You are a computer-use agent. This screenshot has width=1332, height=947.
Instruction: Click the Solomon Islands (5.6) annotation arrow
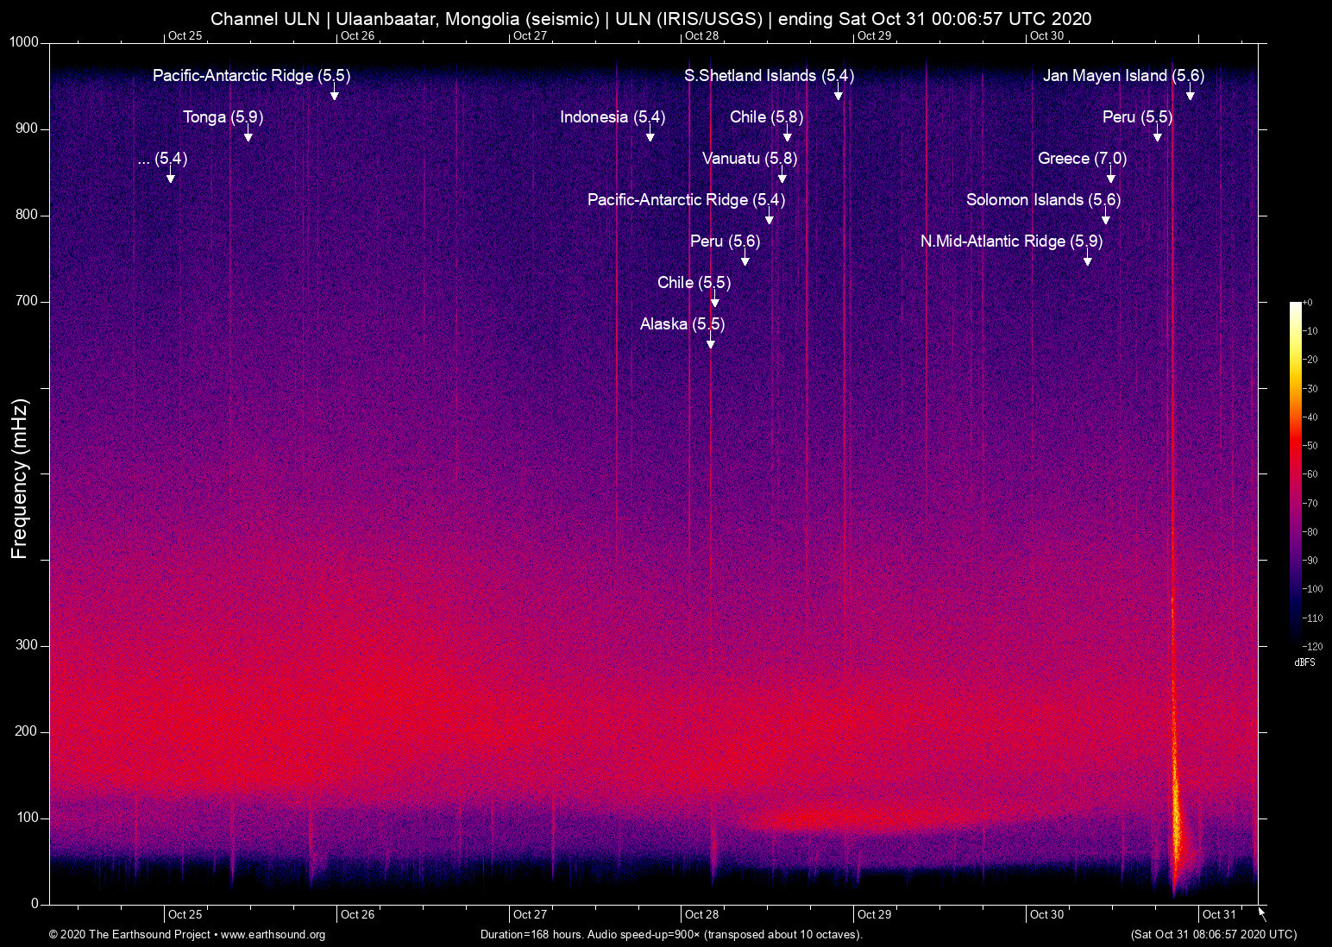tap(1107, 219)
